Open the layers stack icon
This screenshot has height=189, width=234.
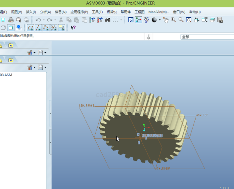tap(212, 20)
